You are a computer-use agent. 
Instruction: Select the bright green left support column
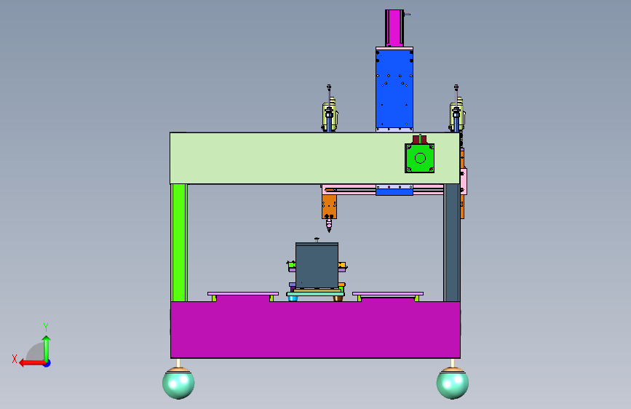pyautogui.click(x=179, y=243)
